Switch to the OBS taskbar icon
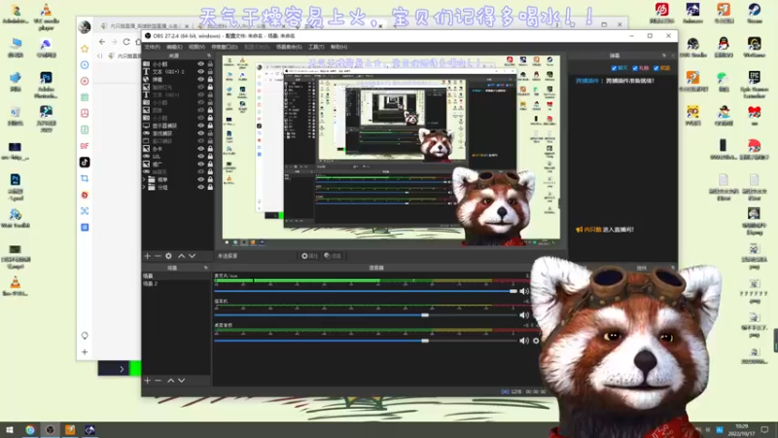The image size is (778, 438). coord(51,429)
